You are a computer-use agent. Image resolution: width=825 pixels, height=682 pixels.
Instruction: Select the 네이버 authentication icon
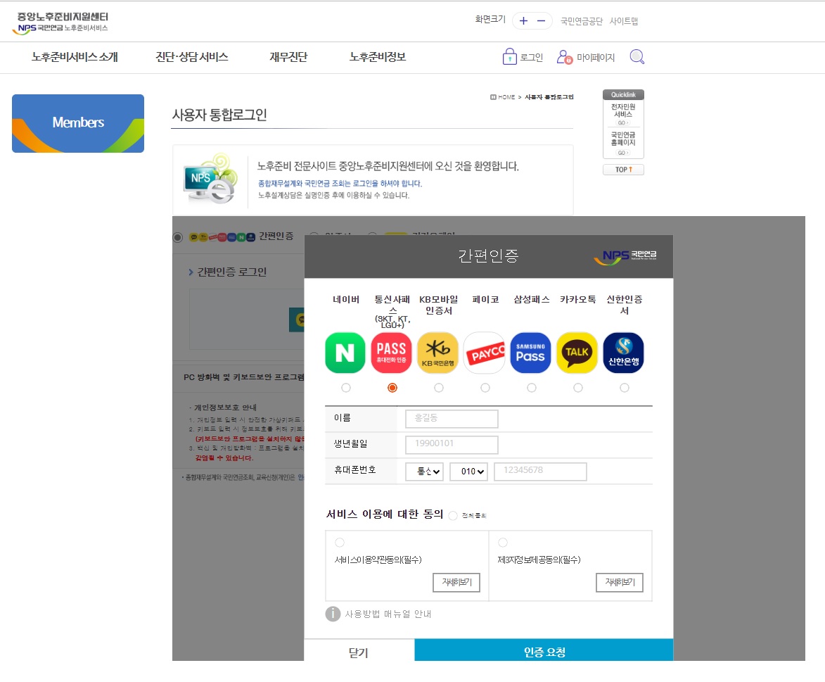345,353
